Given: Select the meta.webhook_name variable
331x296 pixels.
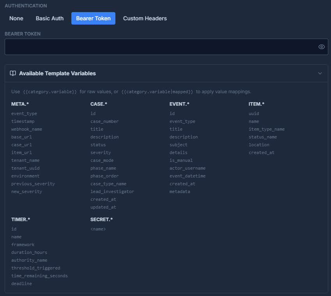Looking at the screenshot, I should point(27,129).
